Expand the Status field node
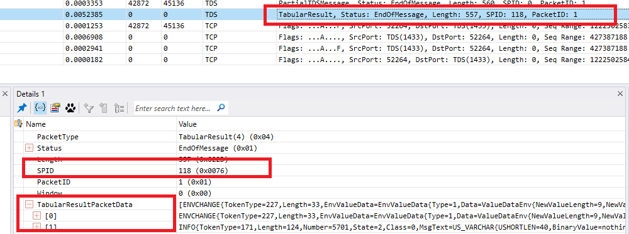The image size is (629, 234). [x=29, y=148]
